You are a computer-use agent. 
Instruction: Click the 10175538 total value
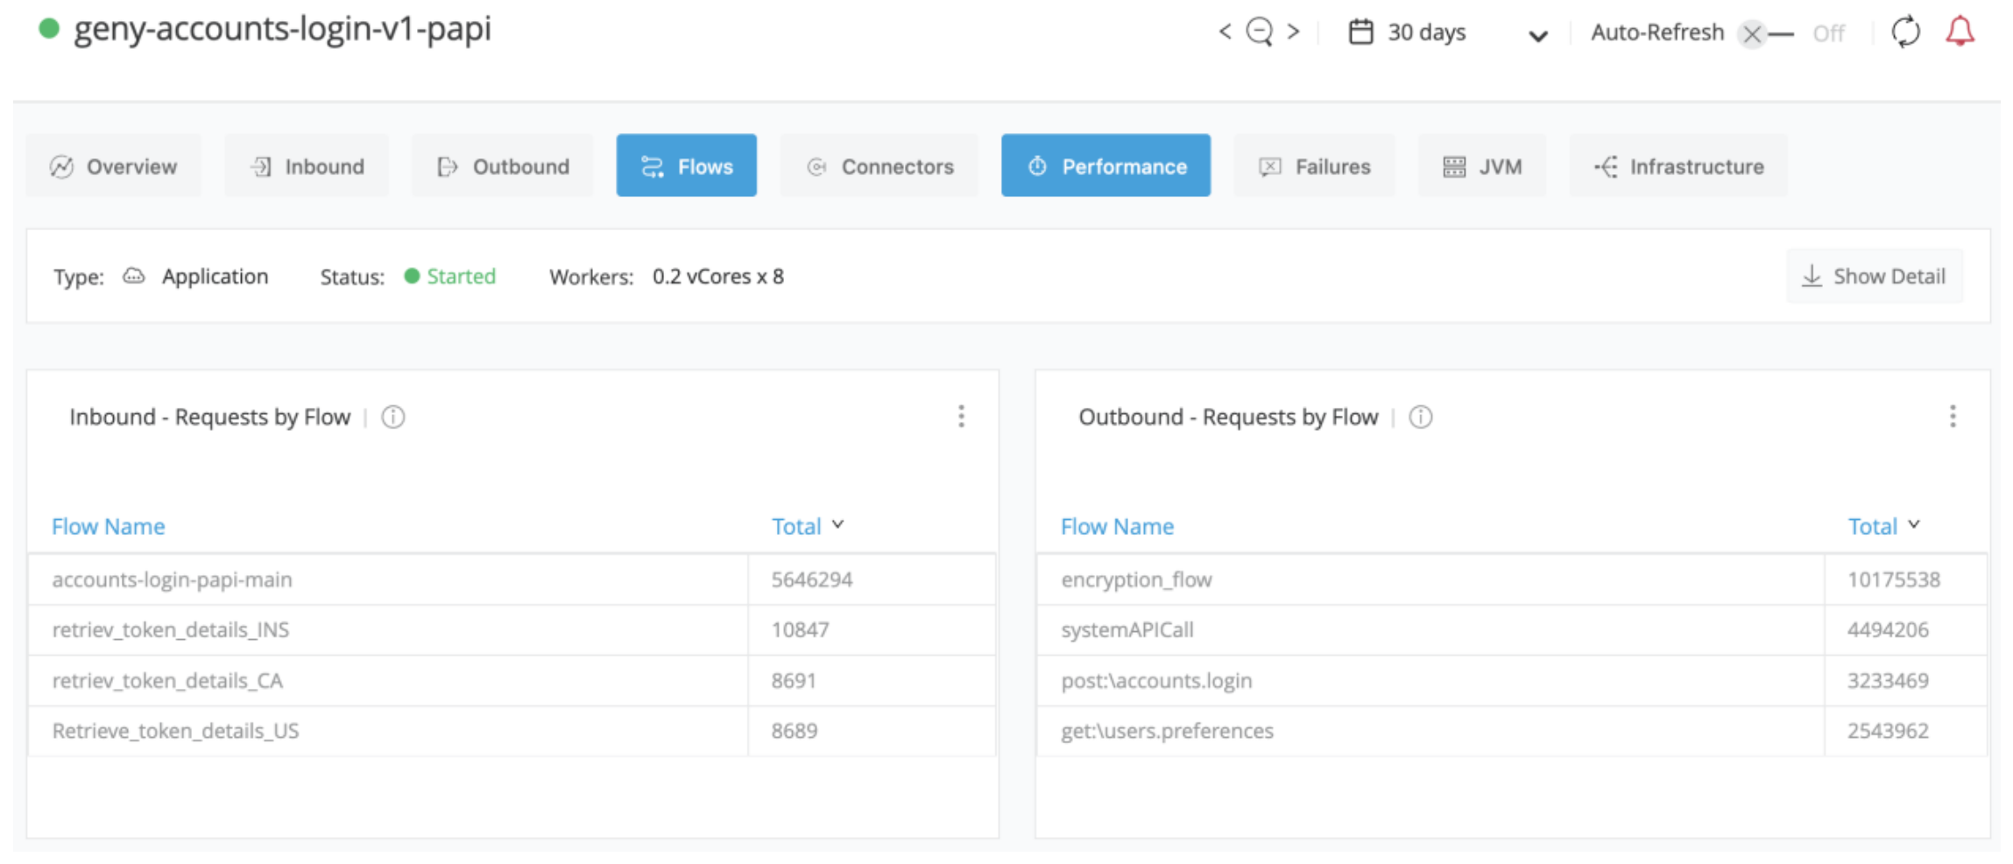click(x=1894, y=580)
